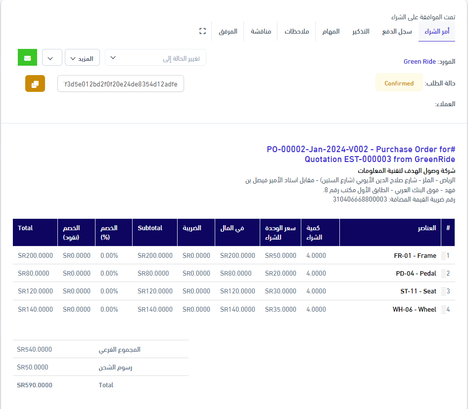This screenshot has width=468, height=409.
Task: Click drag handle on PD-04 Pedal row
Action: (x=443, y=274)
